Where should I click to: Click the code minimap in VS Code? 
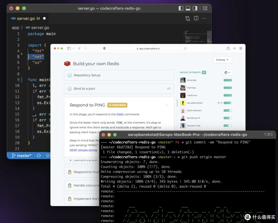click(195, 37)
